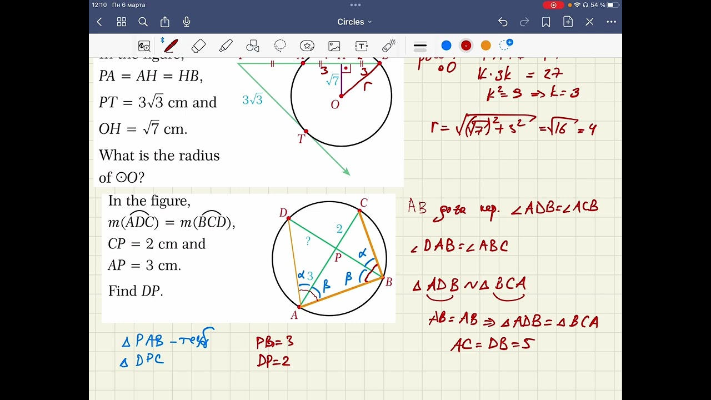This screenshot has width=711, height=400.
Task: Add a new color preset
Action: click(x=506, y=45)
